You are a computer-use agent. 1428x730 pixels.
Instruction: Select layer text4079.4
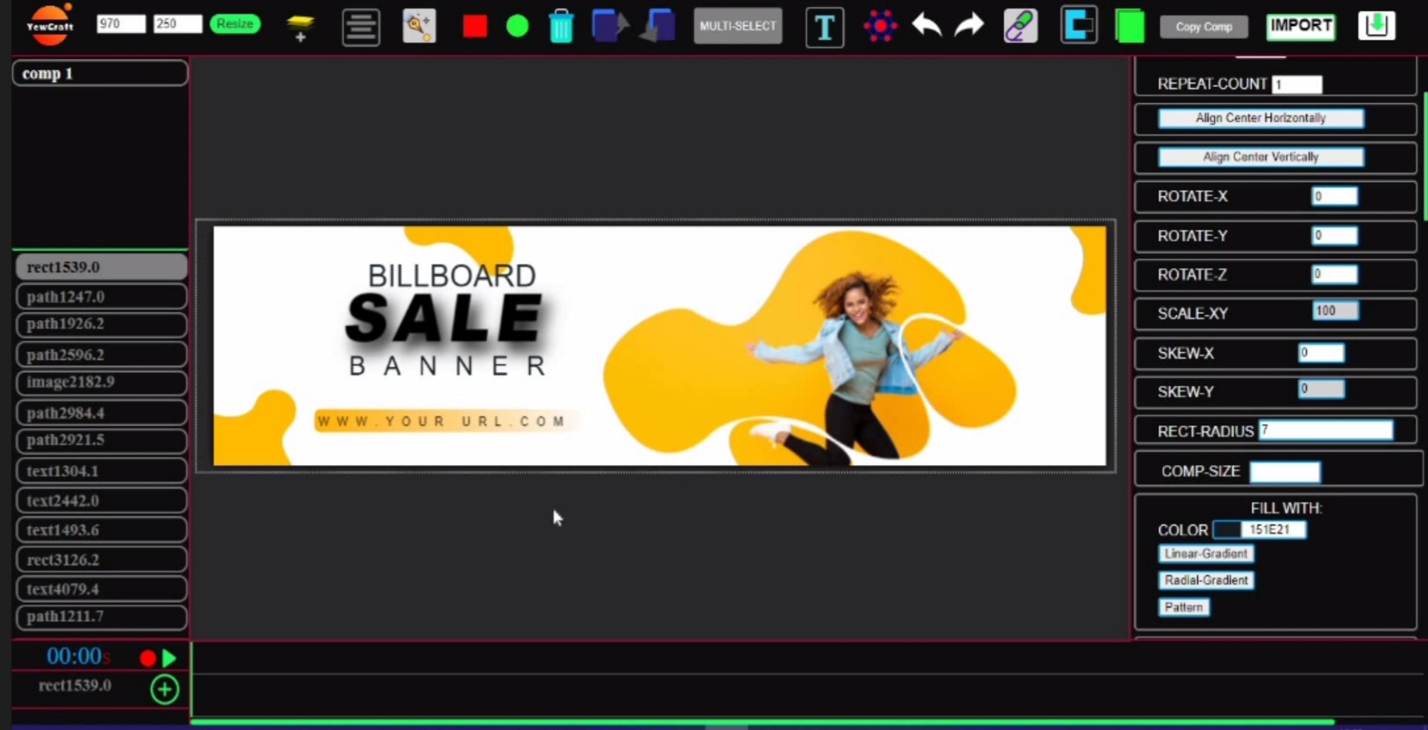coord(101,589)
